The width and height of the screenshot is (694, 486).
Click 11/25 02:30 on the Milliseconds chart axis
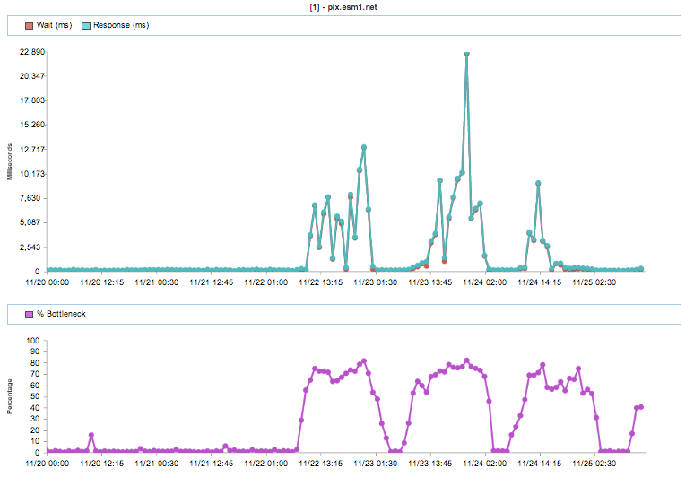pyautogui.click(x=594, y=282)
